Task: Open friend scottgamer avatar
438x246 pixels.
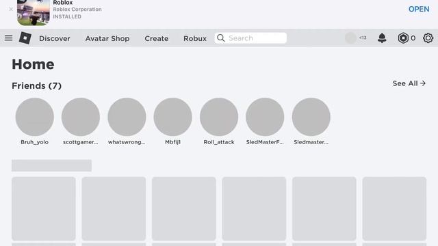Action: point(81,117)
